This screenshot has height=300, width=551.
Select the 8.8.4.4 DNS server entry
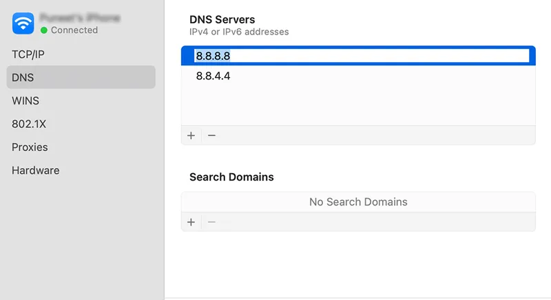[213, 76]
